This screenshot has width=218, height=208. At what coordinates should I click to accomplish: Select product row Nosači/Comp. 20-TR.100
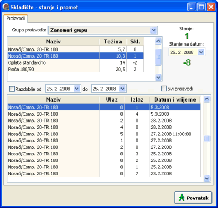point(76,49)
